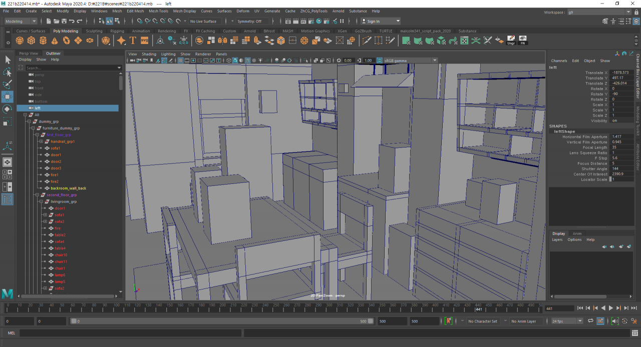
Task: Switch to the Sculpting shelf tab
Action: click(x=94, y=31)
